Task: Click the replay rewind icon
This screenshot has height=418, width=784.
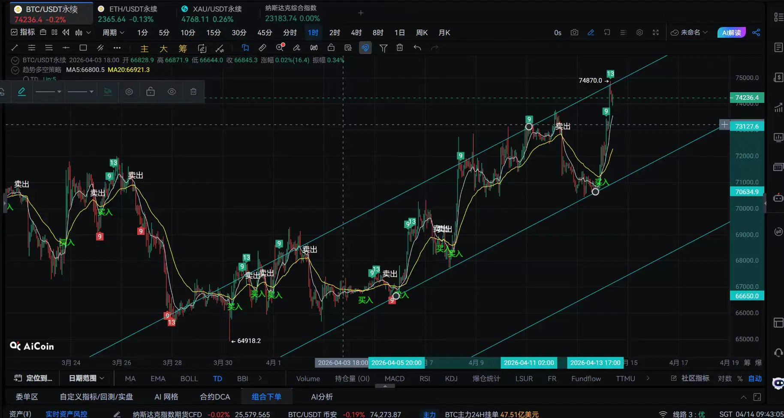Action: [66, 33]
